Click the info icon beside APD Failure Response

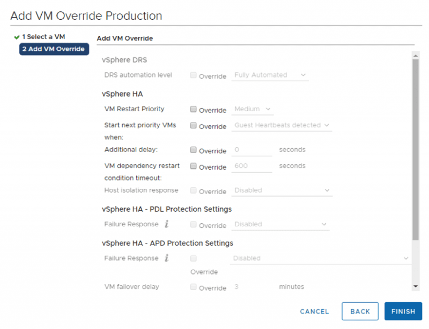[x=166, y=258]
